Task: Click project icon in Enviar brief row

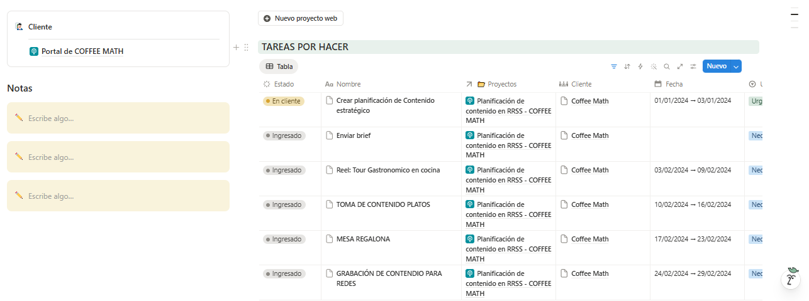Action: [x=469, y=135]
